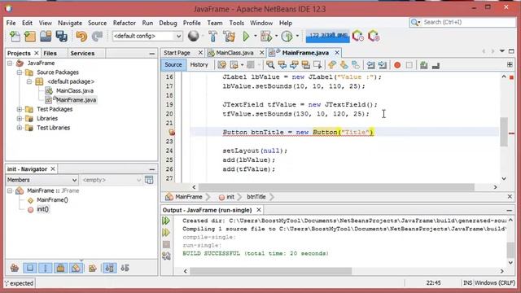The width and height of the screenshot is (521, 293).
Task: Toggle Show Non-Public Members filter in Navigator
Action: point(60,268)
